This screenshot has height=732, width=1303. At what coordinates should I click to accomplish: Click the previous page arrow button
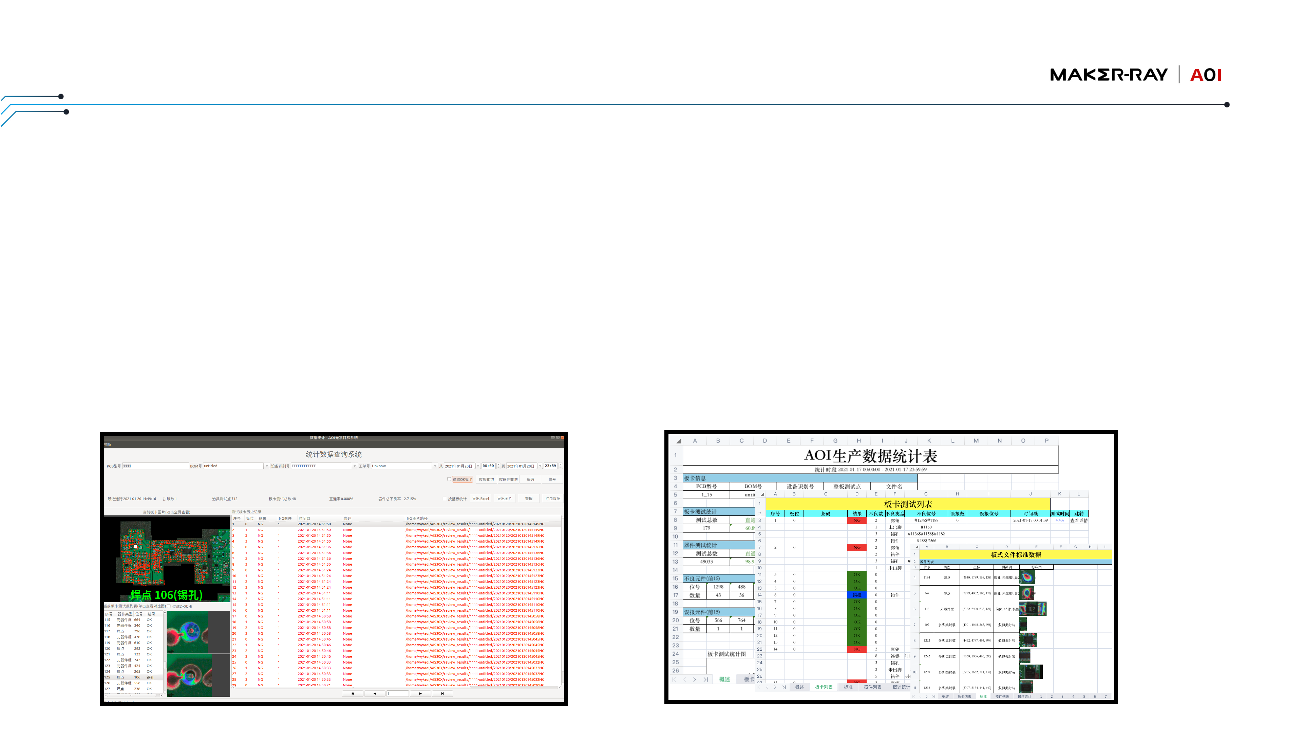(x=375, y=693)
